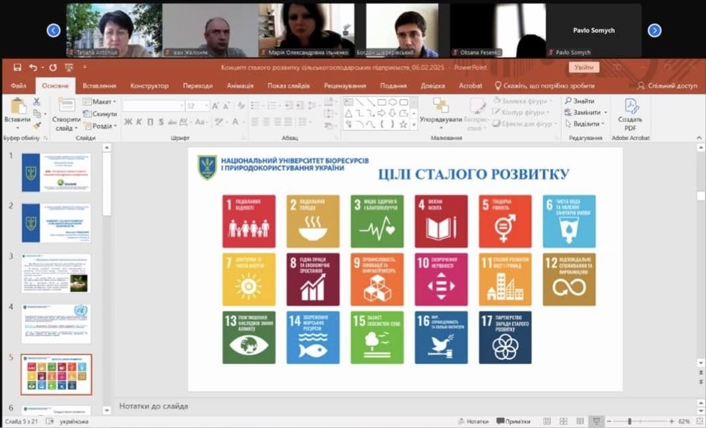706x428 pixels.
Task: Toggle bold Ж formatting
Action: pos(128,122)
